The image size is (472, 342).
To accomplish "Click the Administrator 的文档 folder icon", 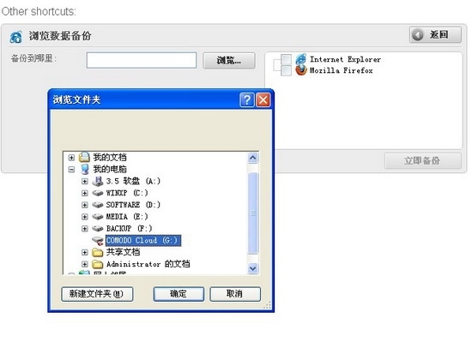I will (98, 264).
